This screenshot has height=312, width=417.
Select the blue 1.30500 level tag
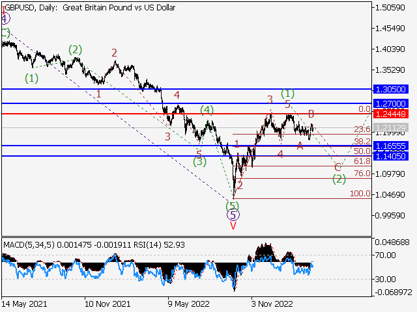pos(390,90)
